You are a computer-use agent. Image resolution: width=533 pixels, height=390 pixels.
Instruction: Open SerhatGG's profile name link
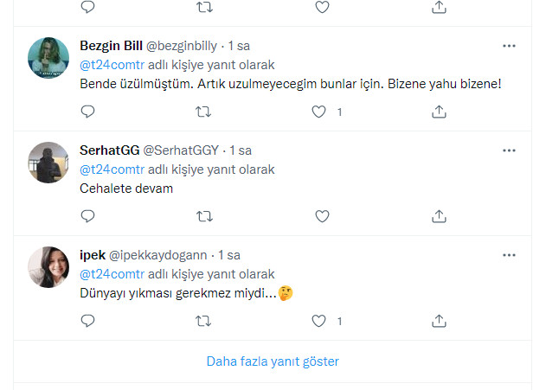coord(108,150)
